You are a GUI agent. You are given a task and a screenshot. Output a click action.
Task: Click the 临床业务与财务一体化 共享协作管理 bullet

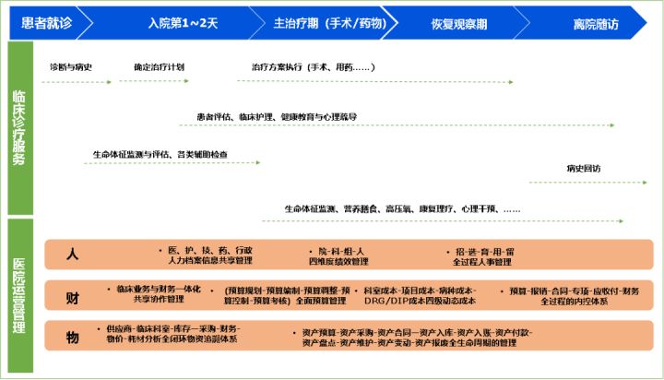coord(155,293)
